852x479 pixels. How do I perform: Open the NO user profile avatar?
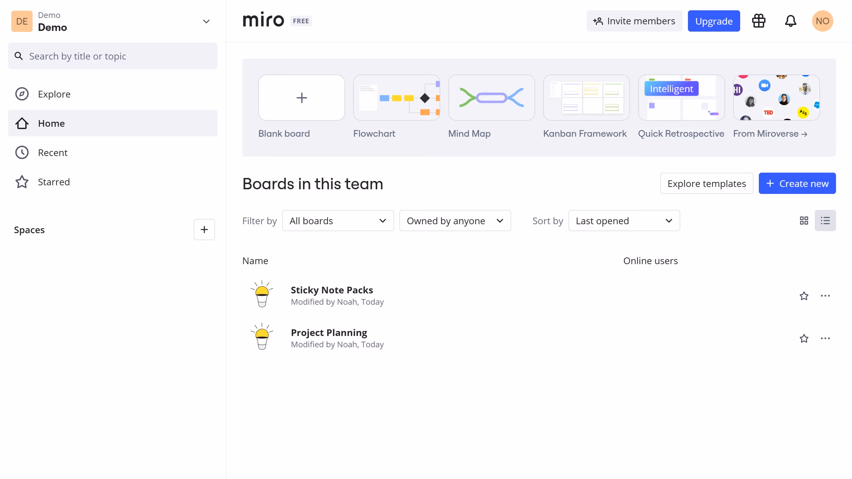tap(822, 21)
